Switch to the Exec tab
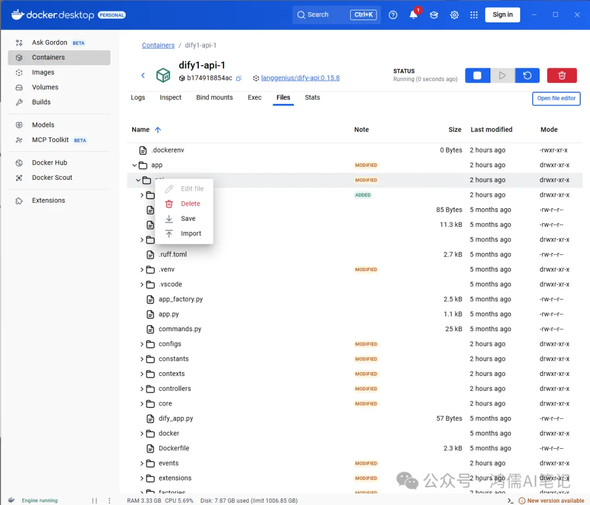The width and height of the screenshot is (590, 505). click(x=255, y=97)
